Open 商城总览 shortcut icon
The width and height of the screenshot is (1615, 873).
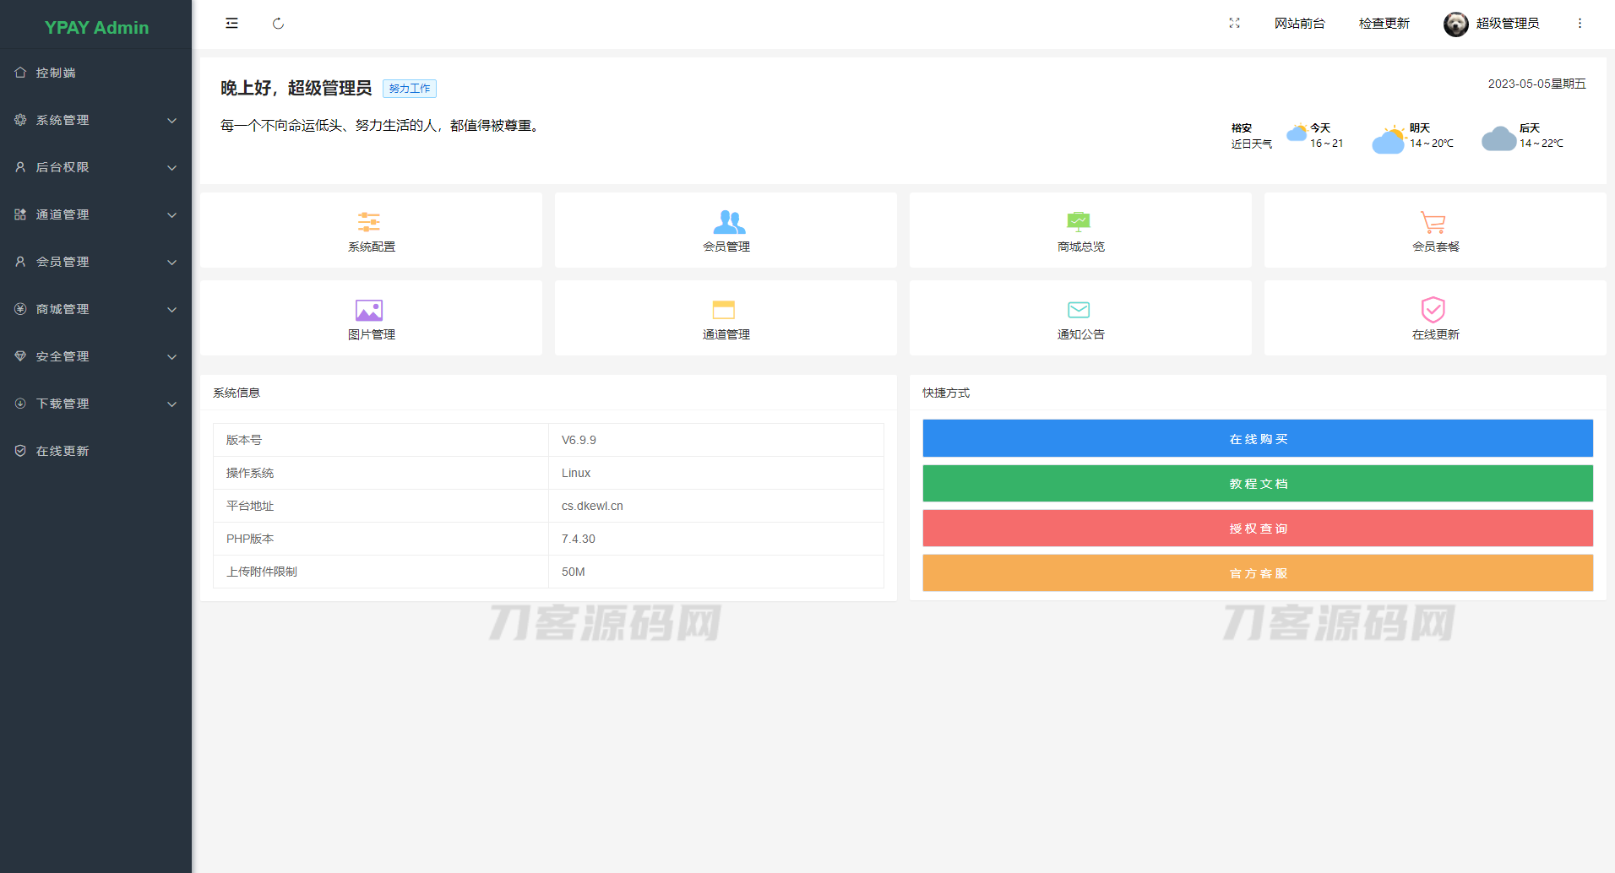coord(1079,222)
